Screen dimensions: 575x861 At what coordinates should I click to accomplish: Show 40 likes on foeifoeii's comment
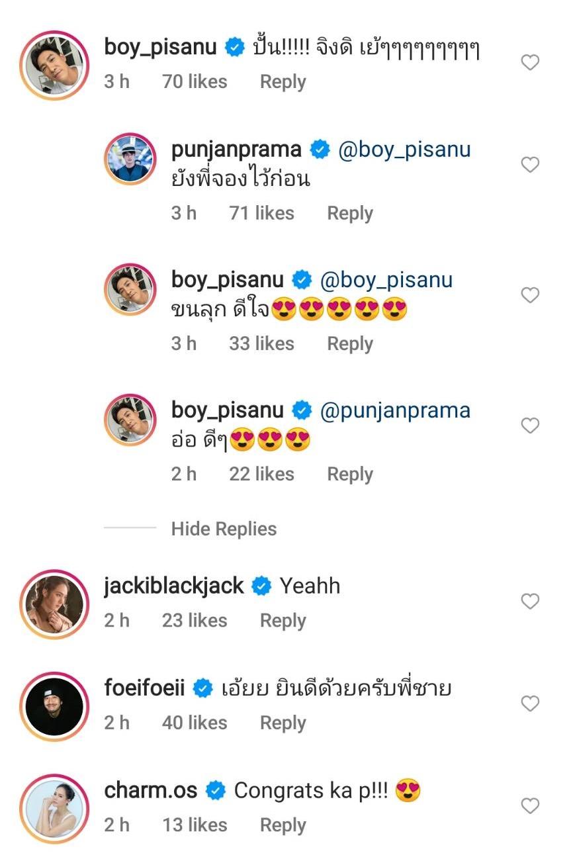pos(195,723)
